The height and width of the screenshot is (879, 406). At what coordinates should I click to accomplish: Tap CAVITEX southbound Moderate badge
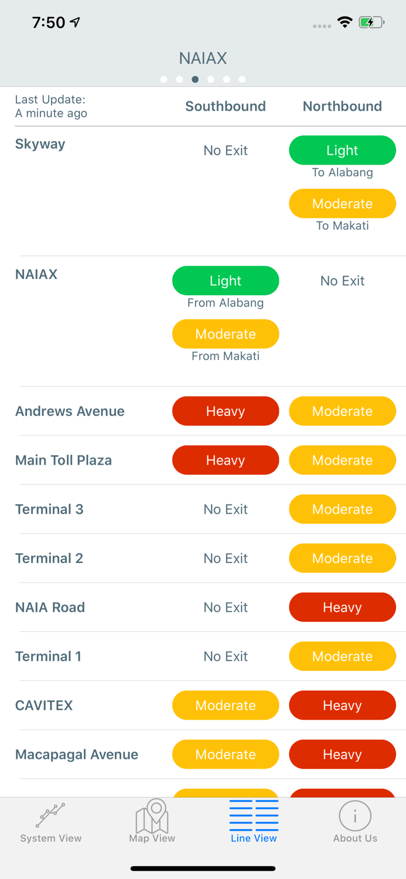click(226, 706)
